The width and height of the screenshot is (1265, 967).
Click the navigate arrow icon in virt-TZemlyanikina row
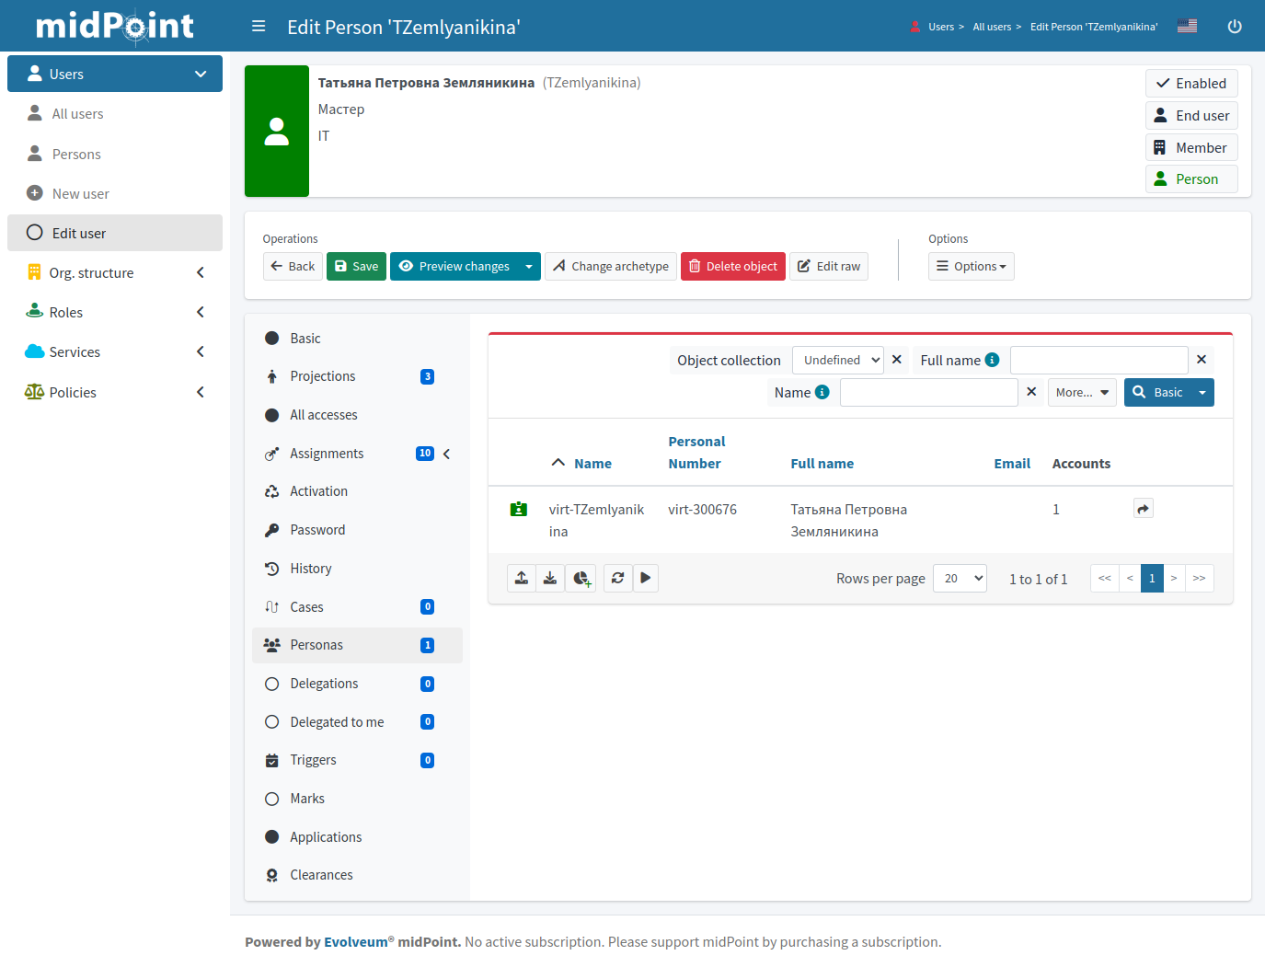point(1143,509)
